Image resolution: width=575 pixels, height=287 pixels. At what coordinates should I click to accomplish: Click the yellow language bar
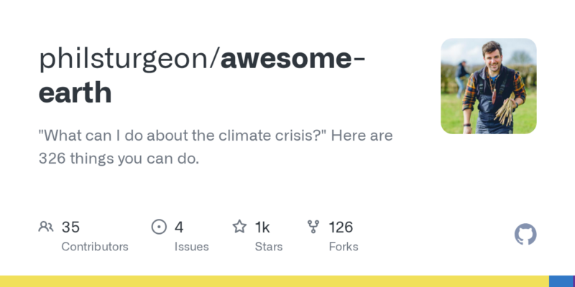coord(273,281)
